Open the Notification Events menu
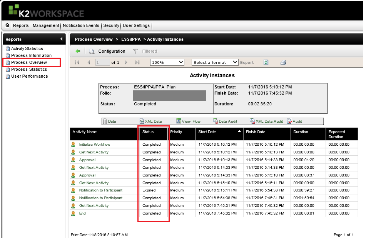Image resolution: width=366 pixels, height=238 pixels. (x=81, y=25)
